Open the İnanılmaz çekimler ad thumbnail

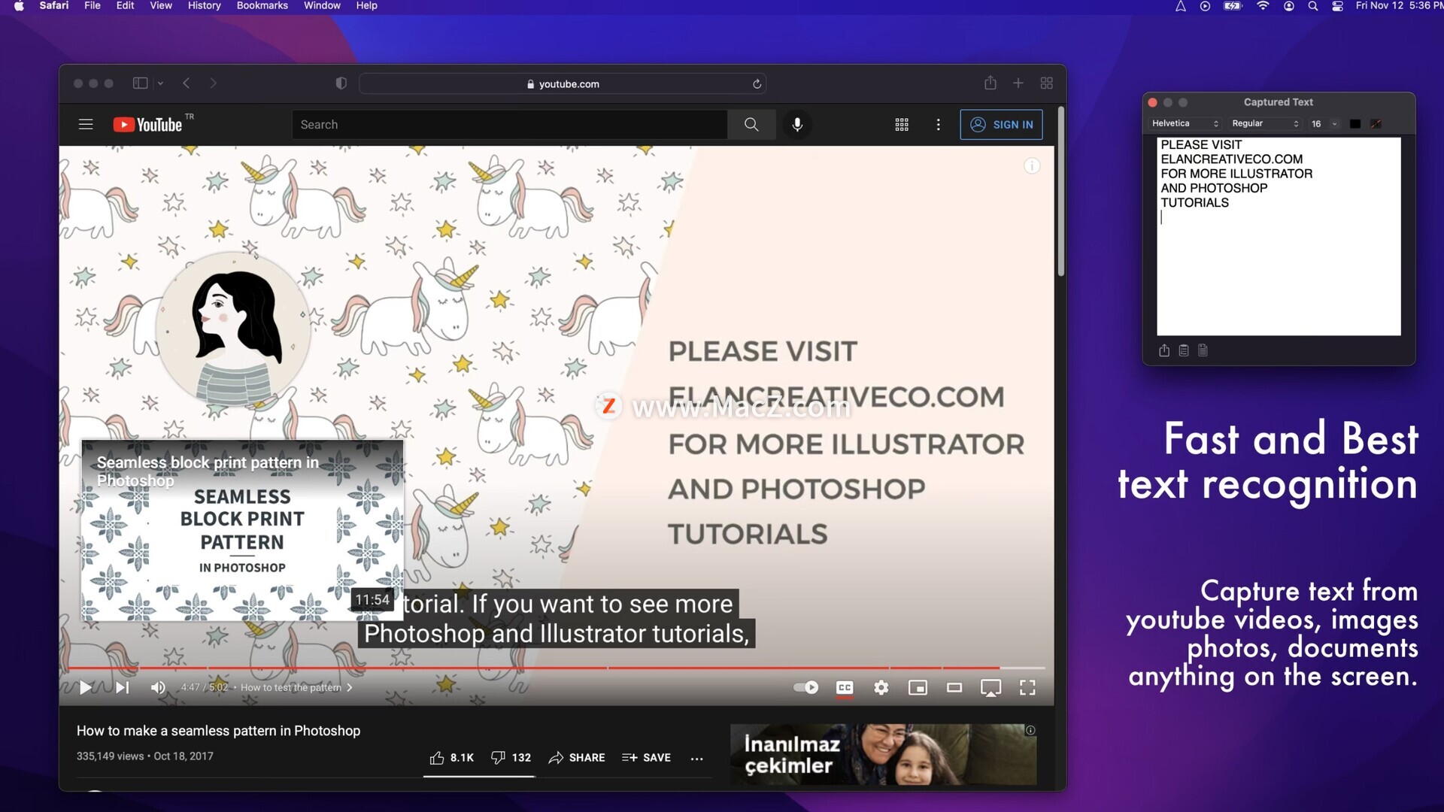coord(883,755)
